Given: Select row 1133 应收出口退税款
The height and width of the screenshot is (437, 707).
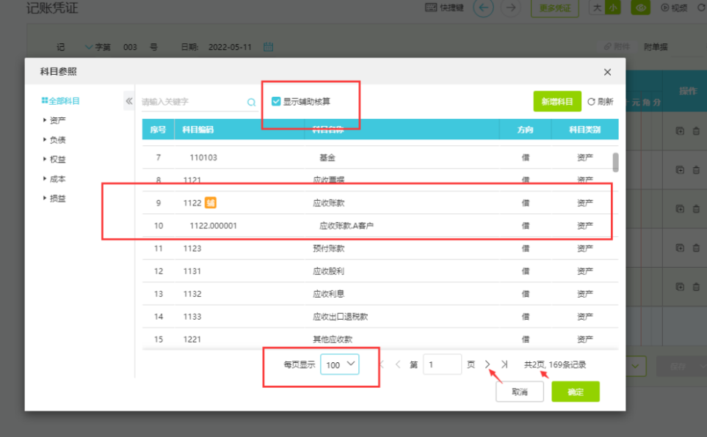Looking at the screenshot, I should [x=380, y=316].
